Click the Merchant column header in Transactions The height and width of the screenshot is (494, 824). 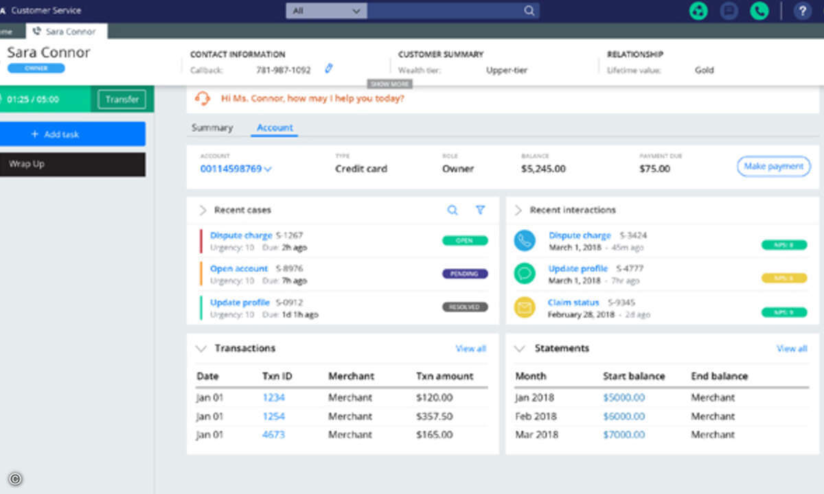point(352,377)
